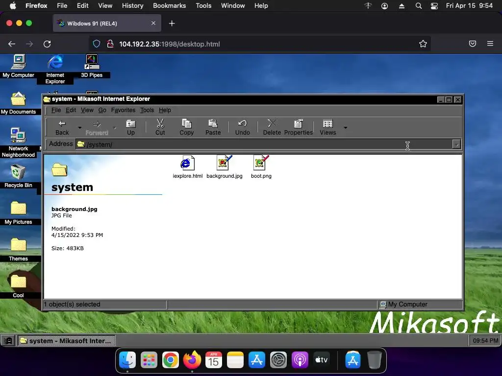502x376 pixels.
Task: Close the Wibdows 91 tab
Action: click(153, 23)
